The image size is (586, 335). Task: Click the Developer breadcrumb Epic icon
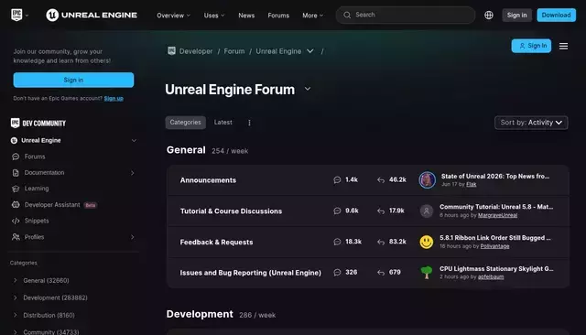171,51
